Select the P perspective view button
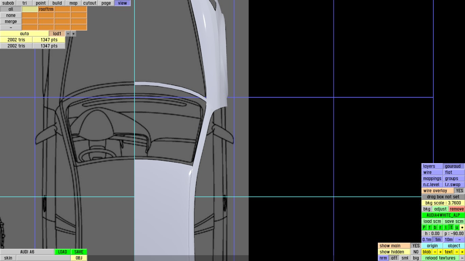The width and height of the screenshot is (465, 261). (x=424, y=227)
